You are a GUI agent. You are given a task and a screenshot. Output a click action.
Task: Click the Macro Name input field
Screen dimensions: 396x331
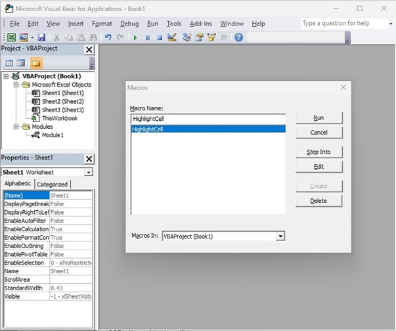(x=208, y=119)
